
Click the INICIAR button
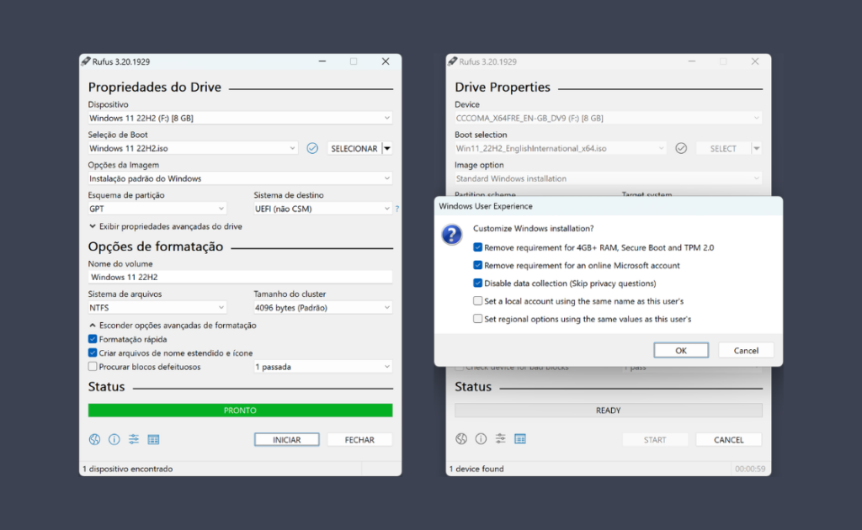pyautogui.click(x=286, y=439)
